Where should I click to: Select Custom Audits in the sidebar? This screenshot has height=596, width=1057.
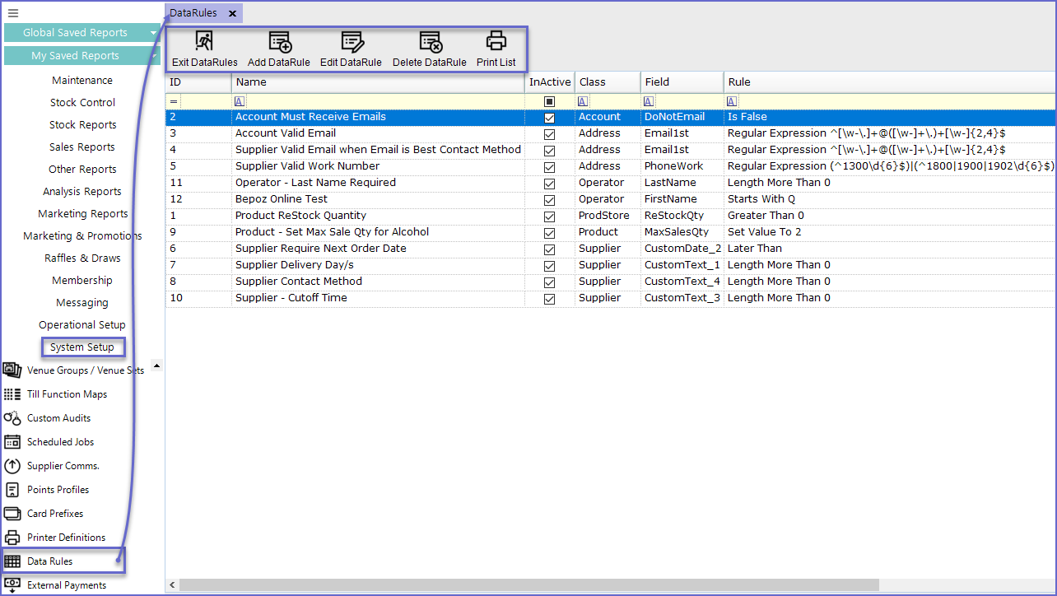click(x=58, y=418)
